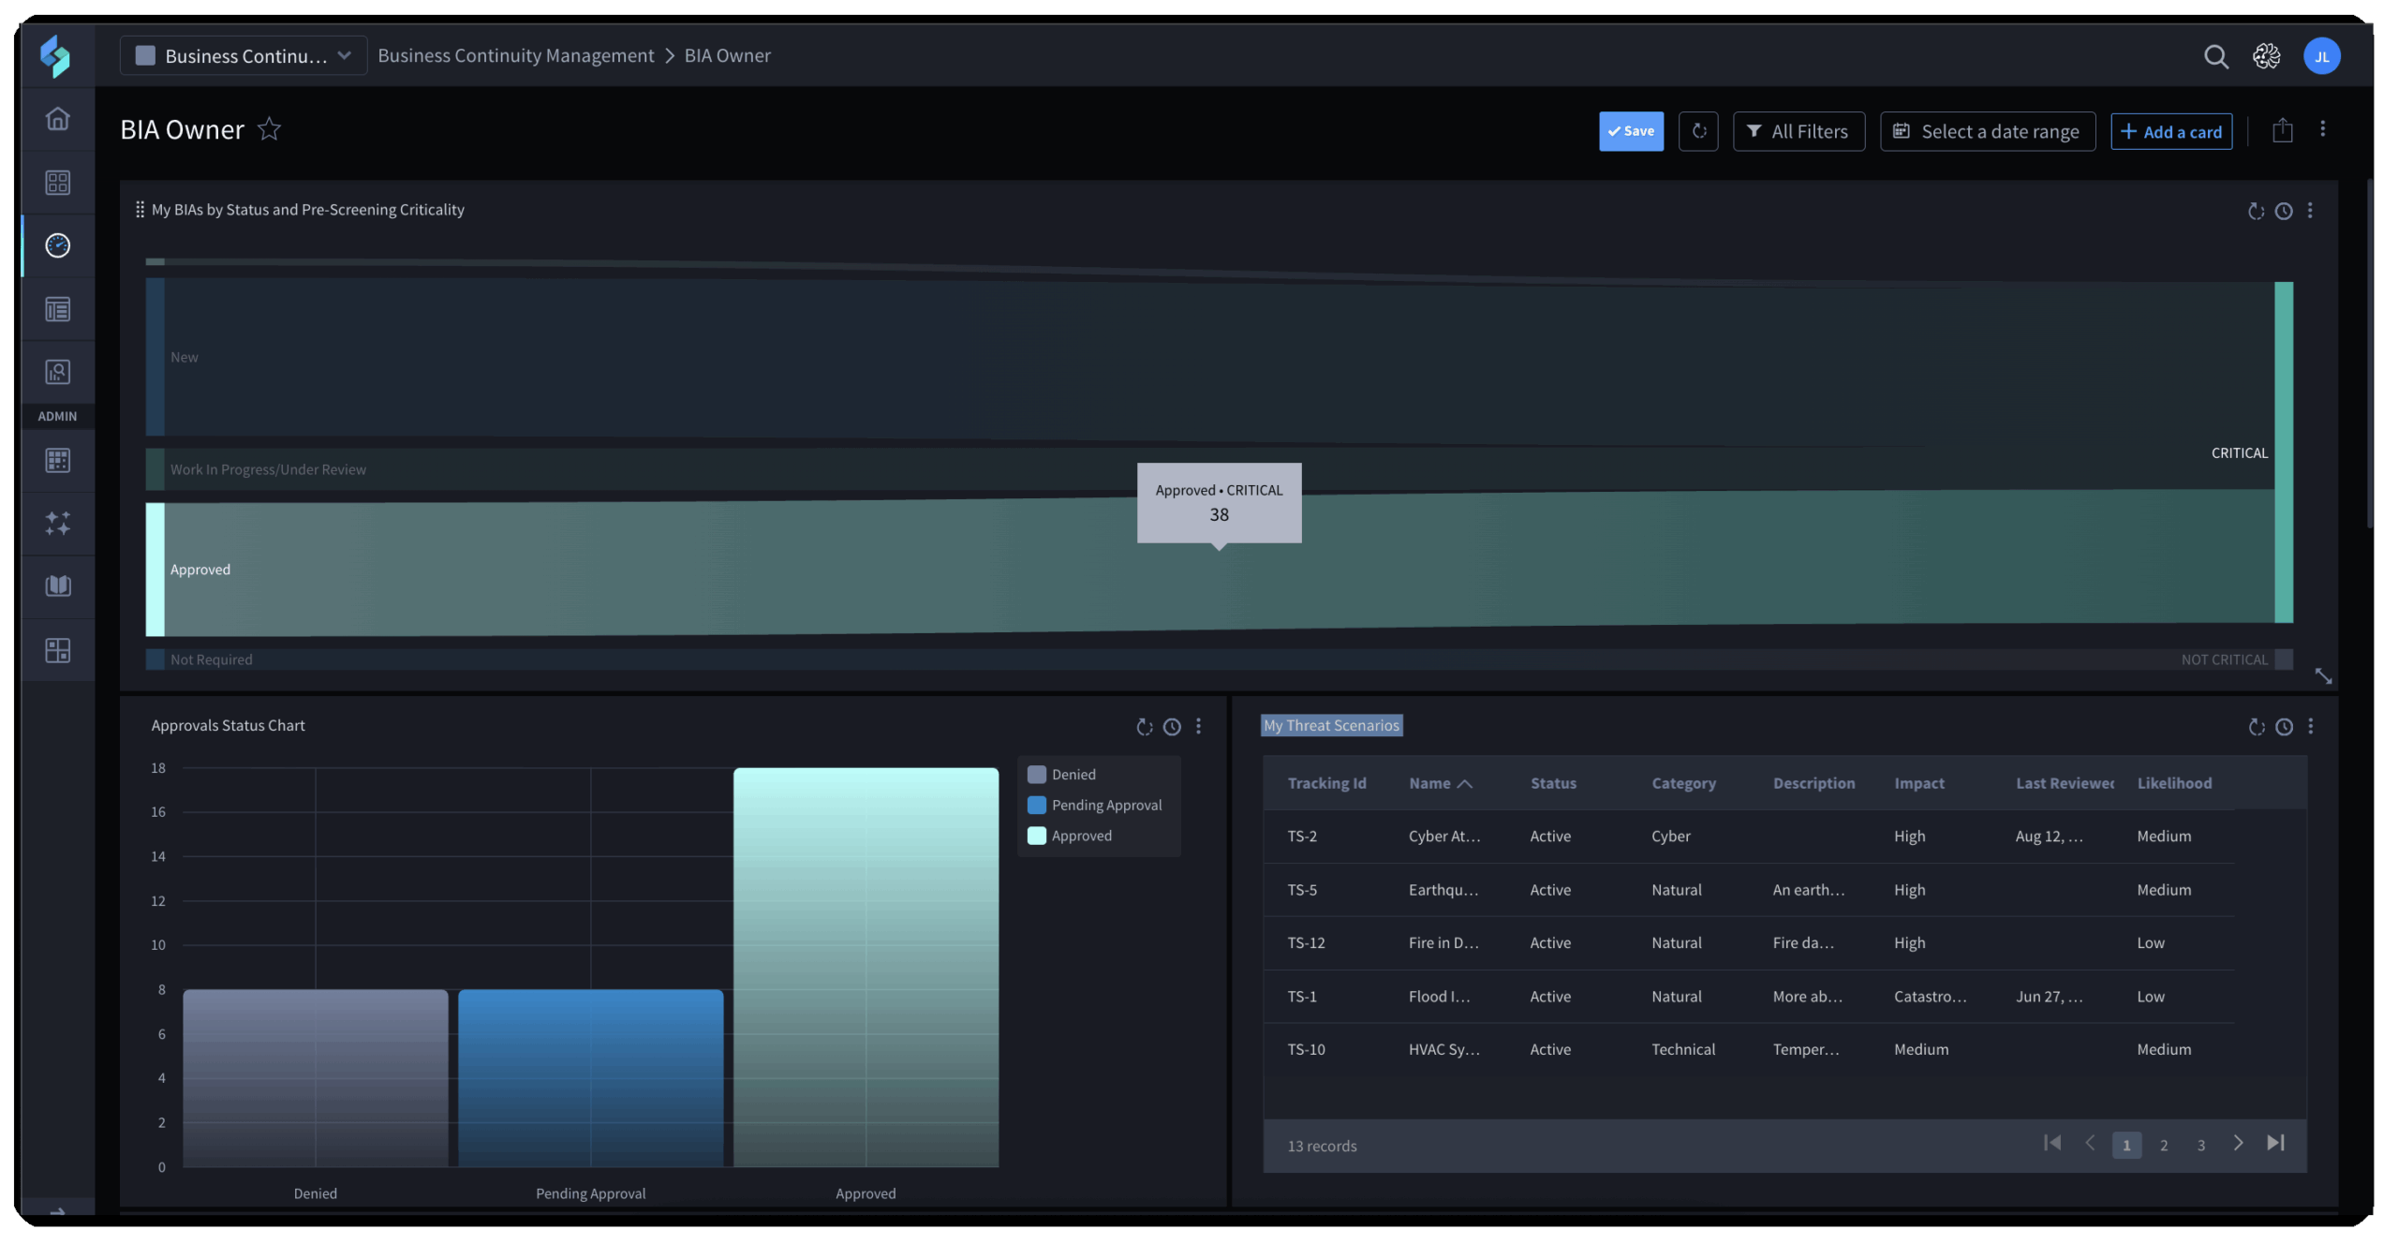2398x1244 pixels.
Task: Click Business Continuity Management breadcrumb
Action: click(x=515, y=56)
